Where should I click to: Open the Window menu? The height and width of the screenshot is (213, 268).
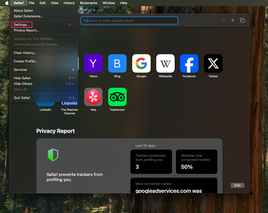click(x=109, y=3)
